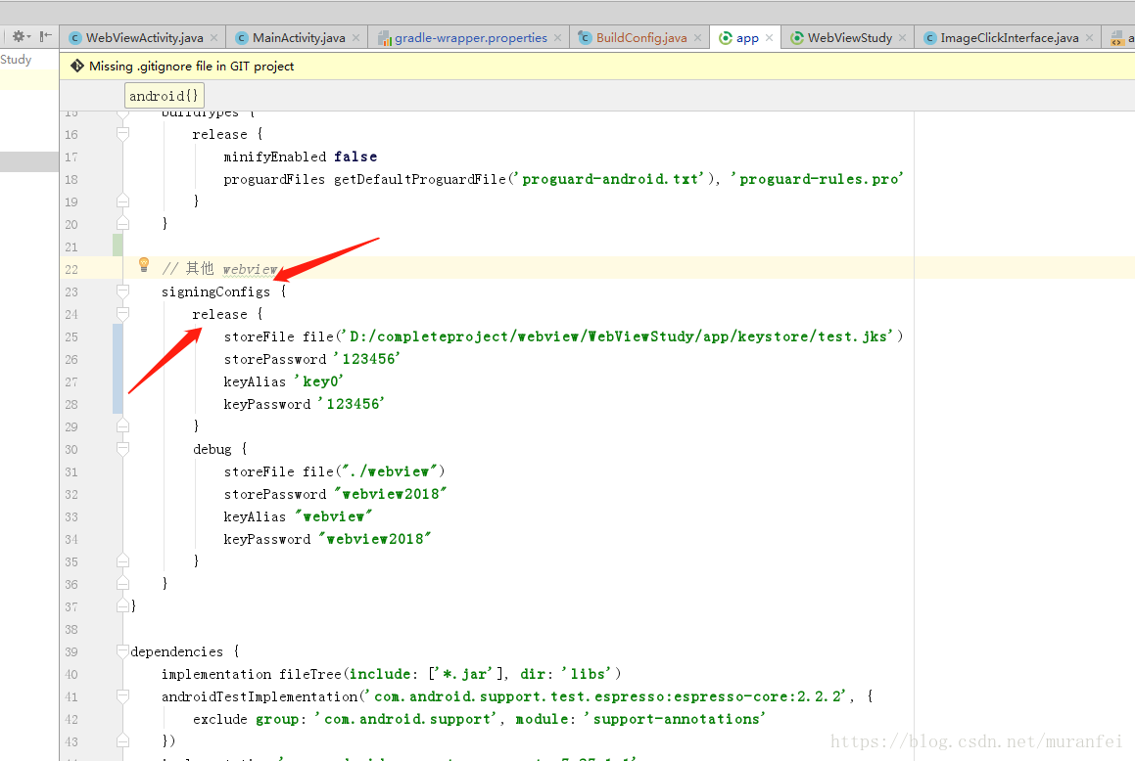1135x761 pixels.
Task: Click the 'implementation fileTree' line
Action: [391, 674]
